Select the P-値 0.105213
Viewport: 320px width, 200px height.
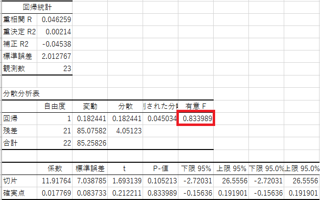pyautogui.click(x=161, y=181)
